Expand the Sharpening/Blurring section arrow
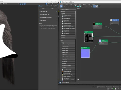 [39, 17]
